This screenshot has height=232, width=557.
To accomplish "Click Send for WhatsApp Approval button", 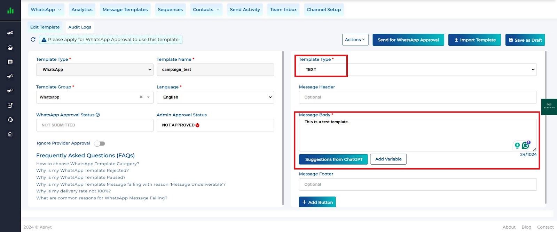I will point(408,40).
